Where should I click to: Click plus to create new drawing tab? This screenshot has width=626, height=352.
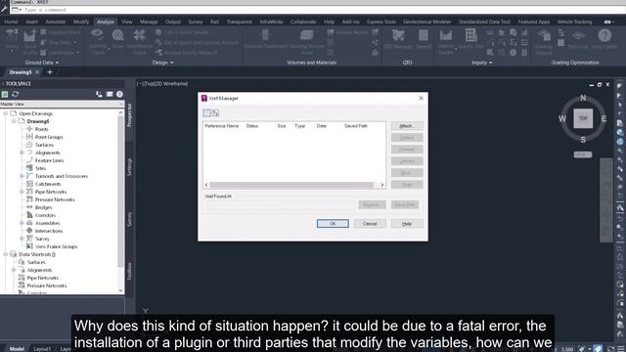point(50,72)
